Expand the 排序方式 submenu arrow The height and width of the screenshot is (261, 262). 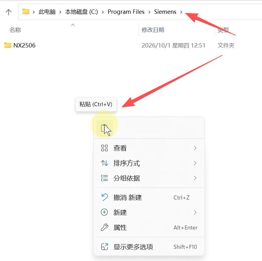pos(195,163)
